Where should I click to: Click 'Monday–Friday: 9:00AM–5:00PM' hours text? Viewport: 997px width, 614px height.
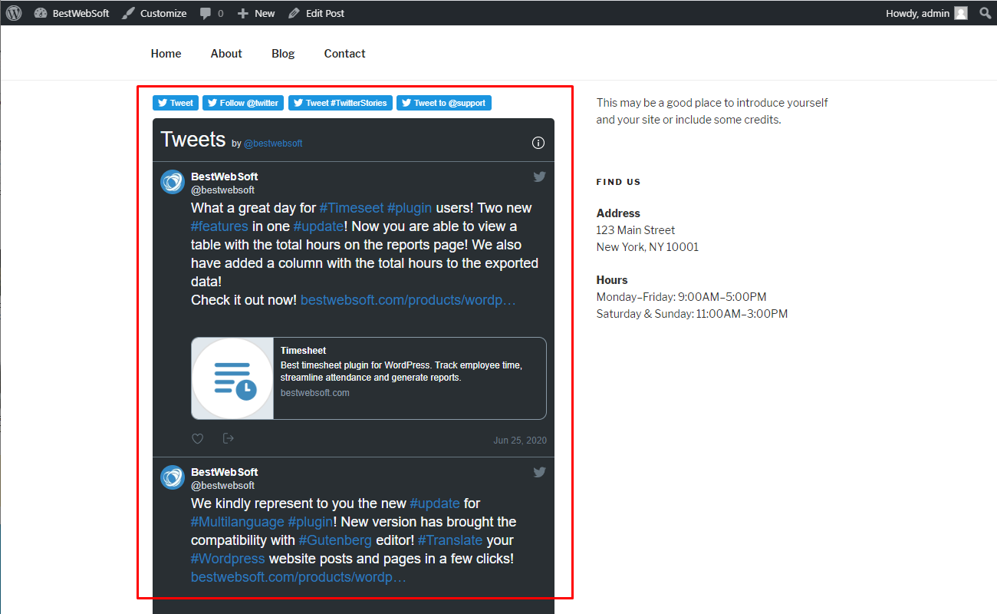(x=681, y=297)
